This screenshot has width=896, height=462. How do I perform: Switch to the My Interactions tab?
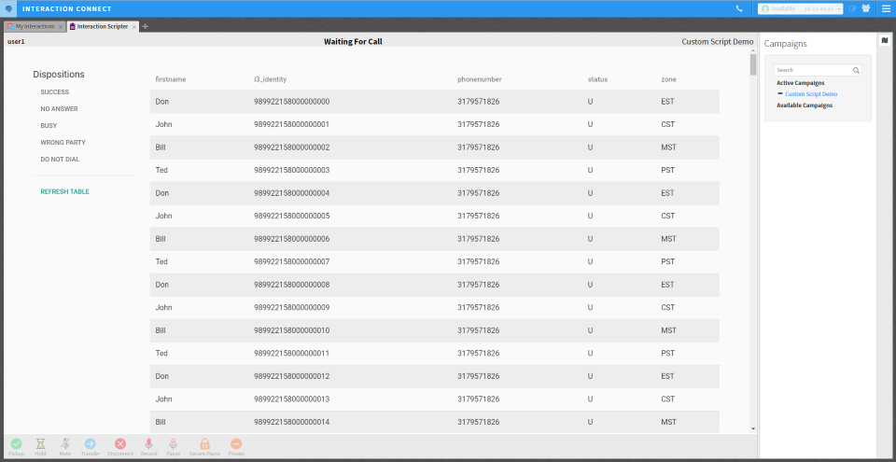point(35,26)
